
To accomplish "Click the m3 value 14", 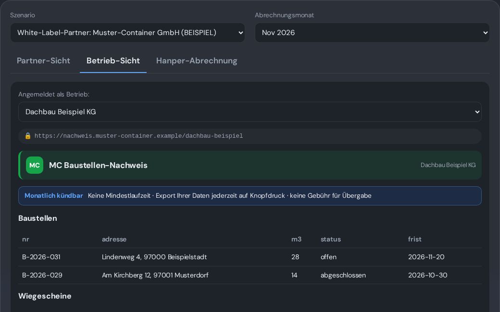I will click(294, 275).
